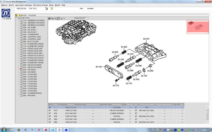Click the yellow icon left of navigation arrows
The height and width of the screenshot is (132, 212).
(x=17, y=16)
